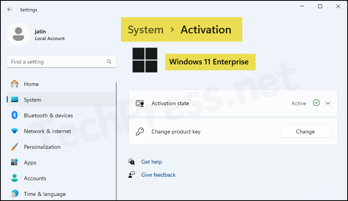Open Time & language settings

click(x=61, y=194)
